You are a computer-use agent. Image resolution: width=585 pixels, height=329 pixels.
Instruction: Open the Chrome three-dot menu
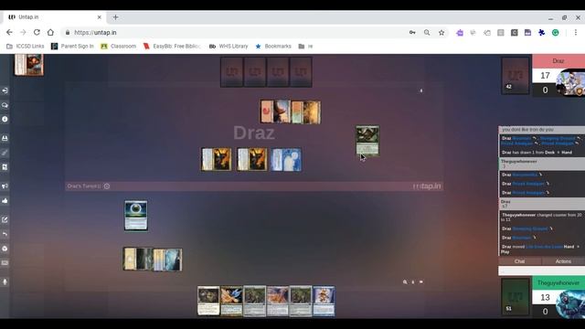(x=576, y=33)
